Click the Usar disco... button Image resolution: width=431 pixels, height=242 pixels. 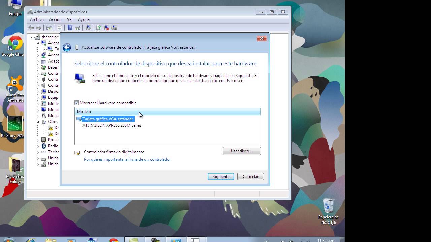point(241,151)
